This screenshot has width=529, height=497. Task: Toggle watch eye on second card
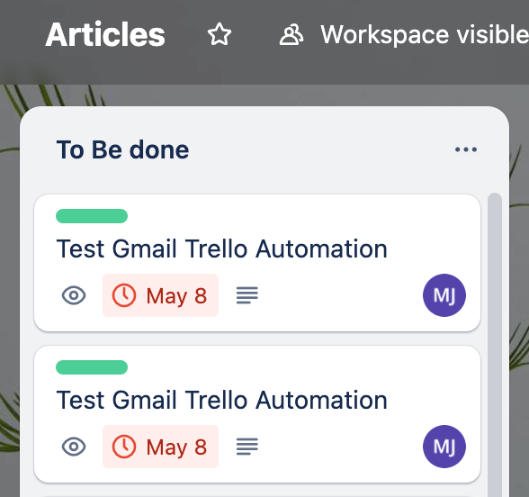coord(74,447)
